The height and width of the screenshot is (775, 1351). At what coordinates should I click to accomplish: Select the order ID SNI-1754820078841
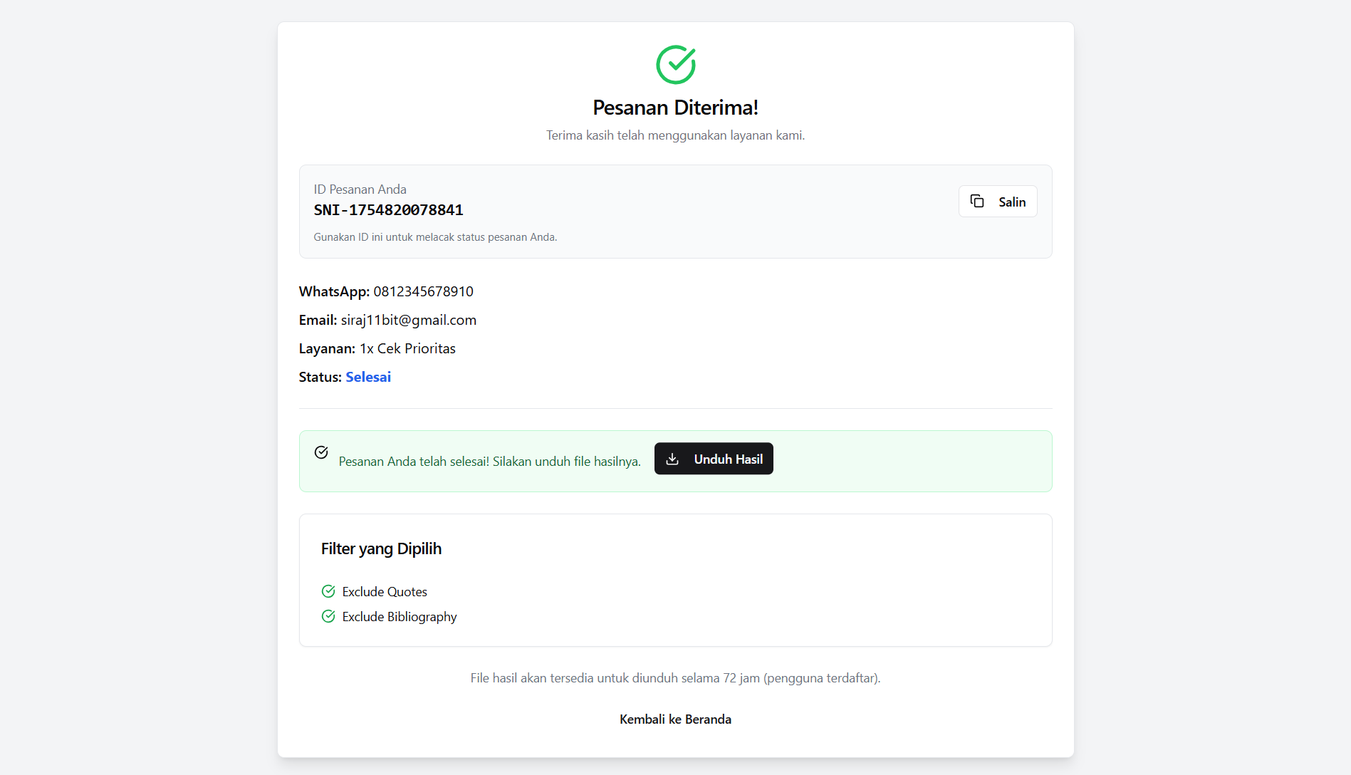pos(388,210)
